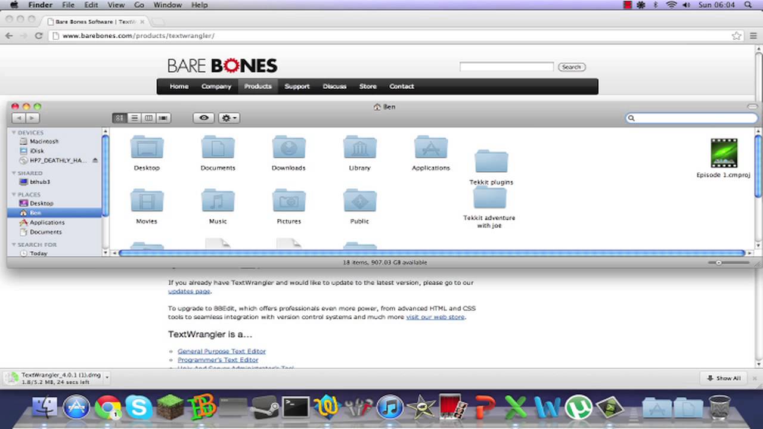Viewport: 763px width, 429px height.
Task: Open the Help menu
Action: coord(200,5)
